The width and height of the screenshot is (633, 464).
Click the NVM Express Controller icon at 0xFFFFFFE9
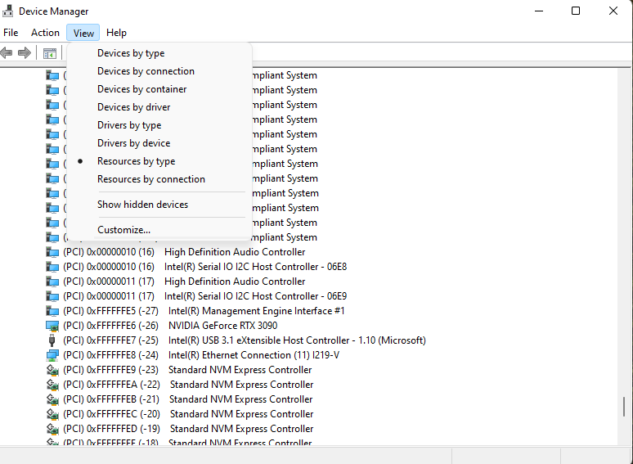pyautogui.click(x=52, y=370)
